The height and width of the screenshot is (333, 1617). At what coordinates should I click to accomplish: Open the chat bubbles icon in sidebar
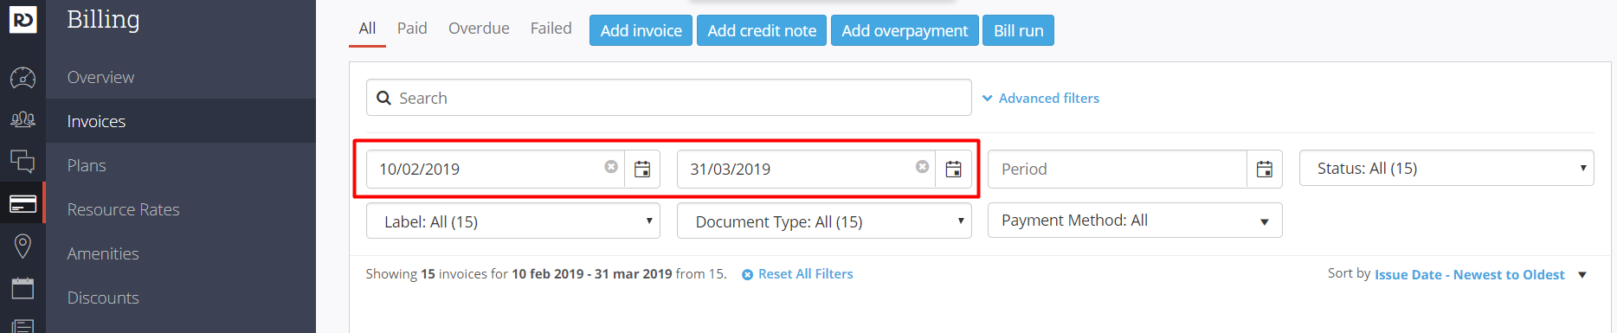tap(23, 161)
